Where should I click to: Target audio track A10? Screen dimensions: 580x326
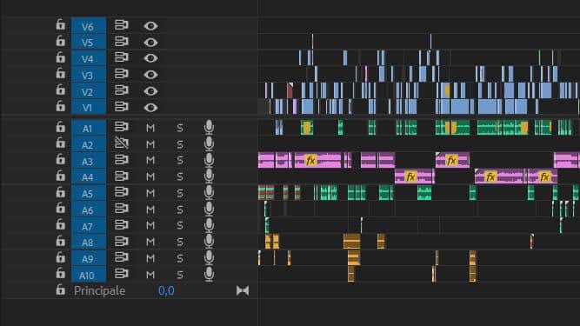[x=89, y=275]
